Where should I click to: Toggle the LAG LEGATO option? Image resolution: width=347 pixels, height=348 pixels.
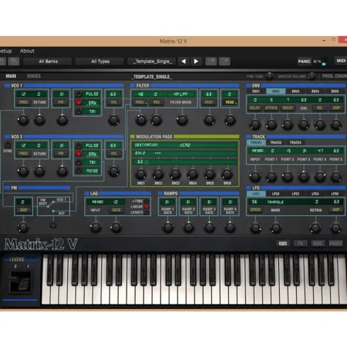(146, 212)
